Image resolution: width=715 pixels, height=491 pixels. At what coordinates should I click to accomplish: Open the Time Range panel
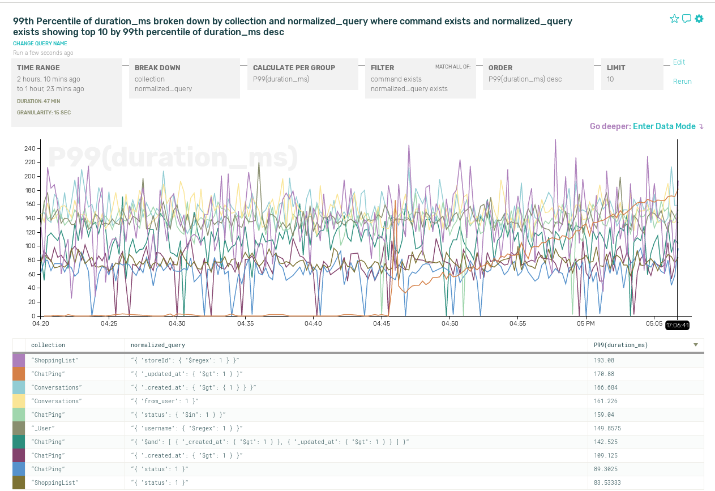pyautogui.click(x=67, y=92)
